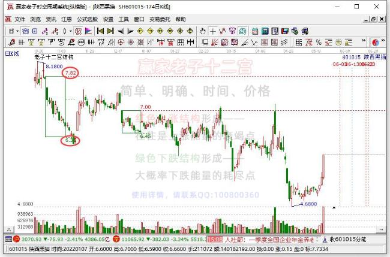Image resolution: width=390 pixels, height=257 pixels.
Task: Click the right arrow button at chart bottom-right
Action: point(381,229)
